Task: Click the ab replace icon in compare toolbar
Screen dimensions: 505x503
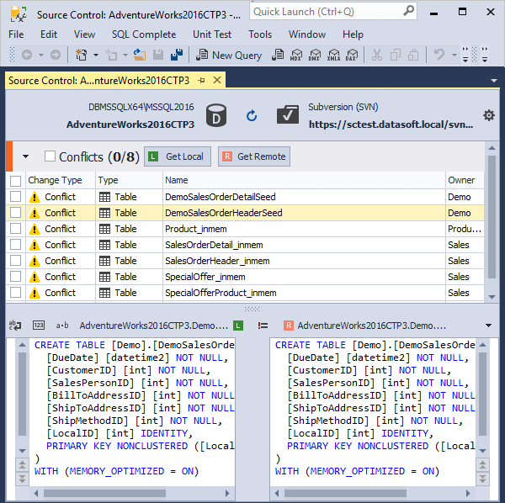Action: pyautogui.click(x=15, y=326)
